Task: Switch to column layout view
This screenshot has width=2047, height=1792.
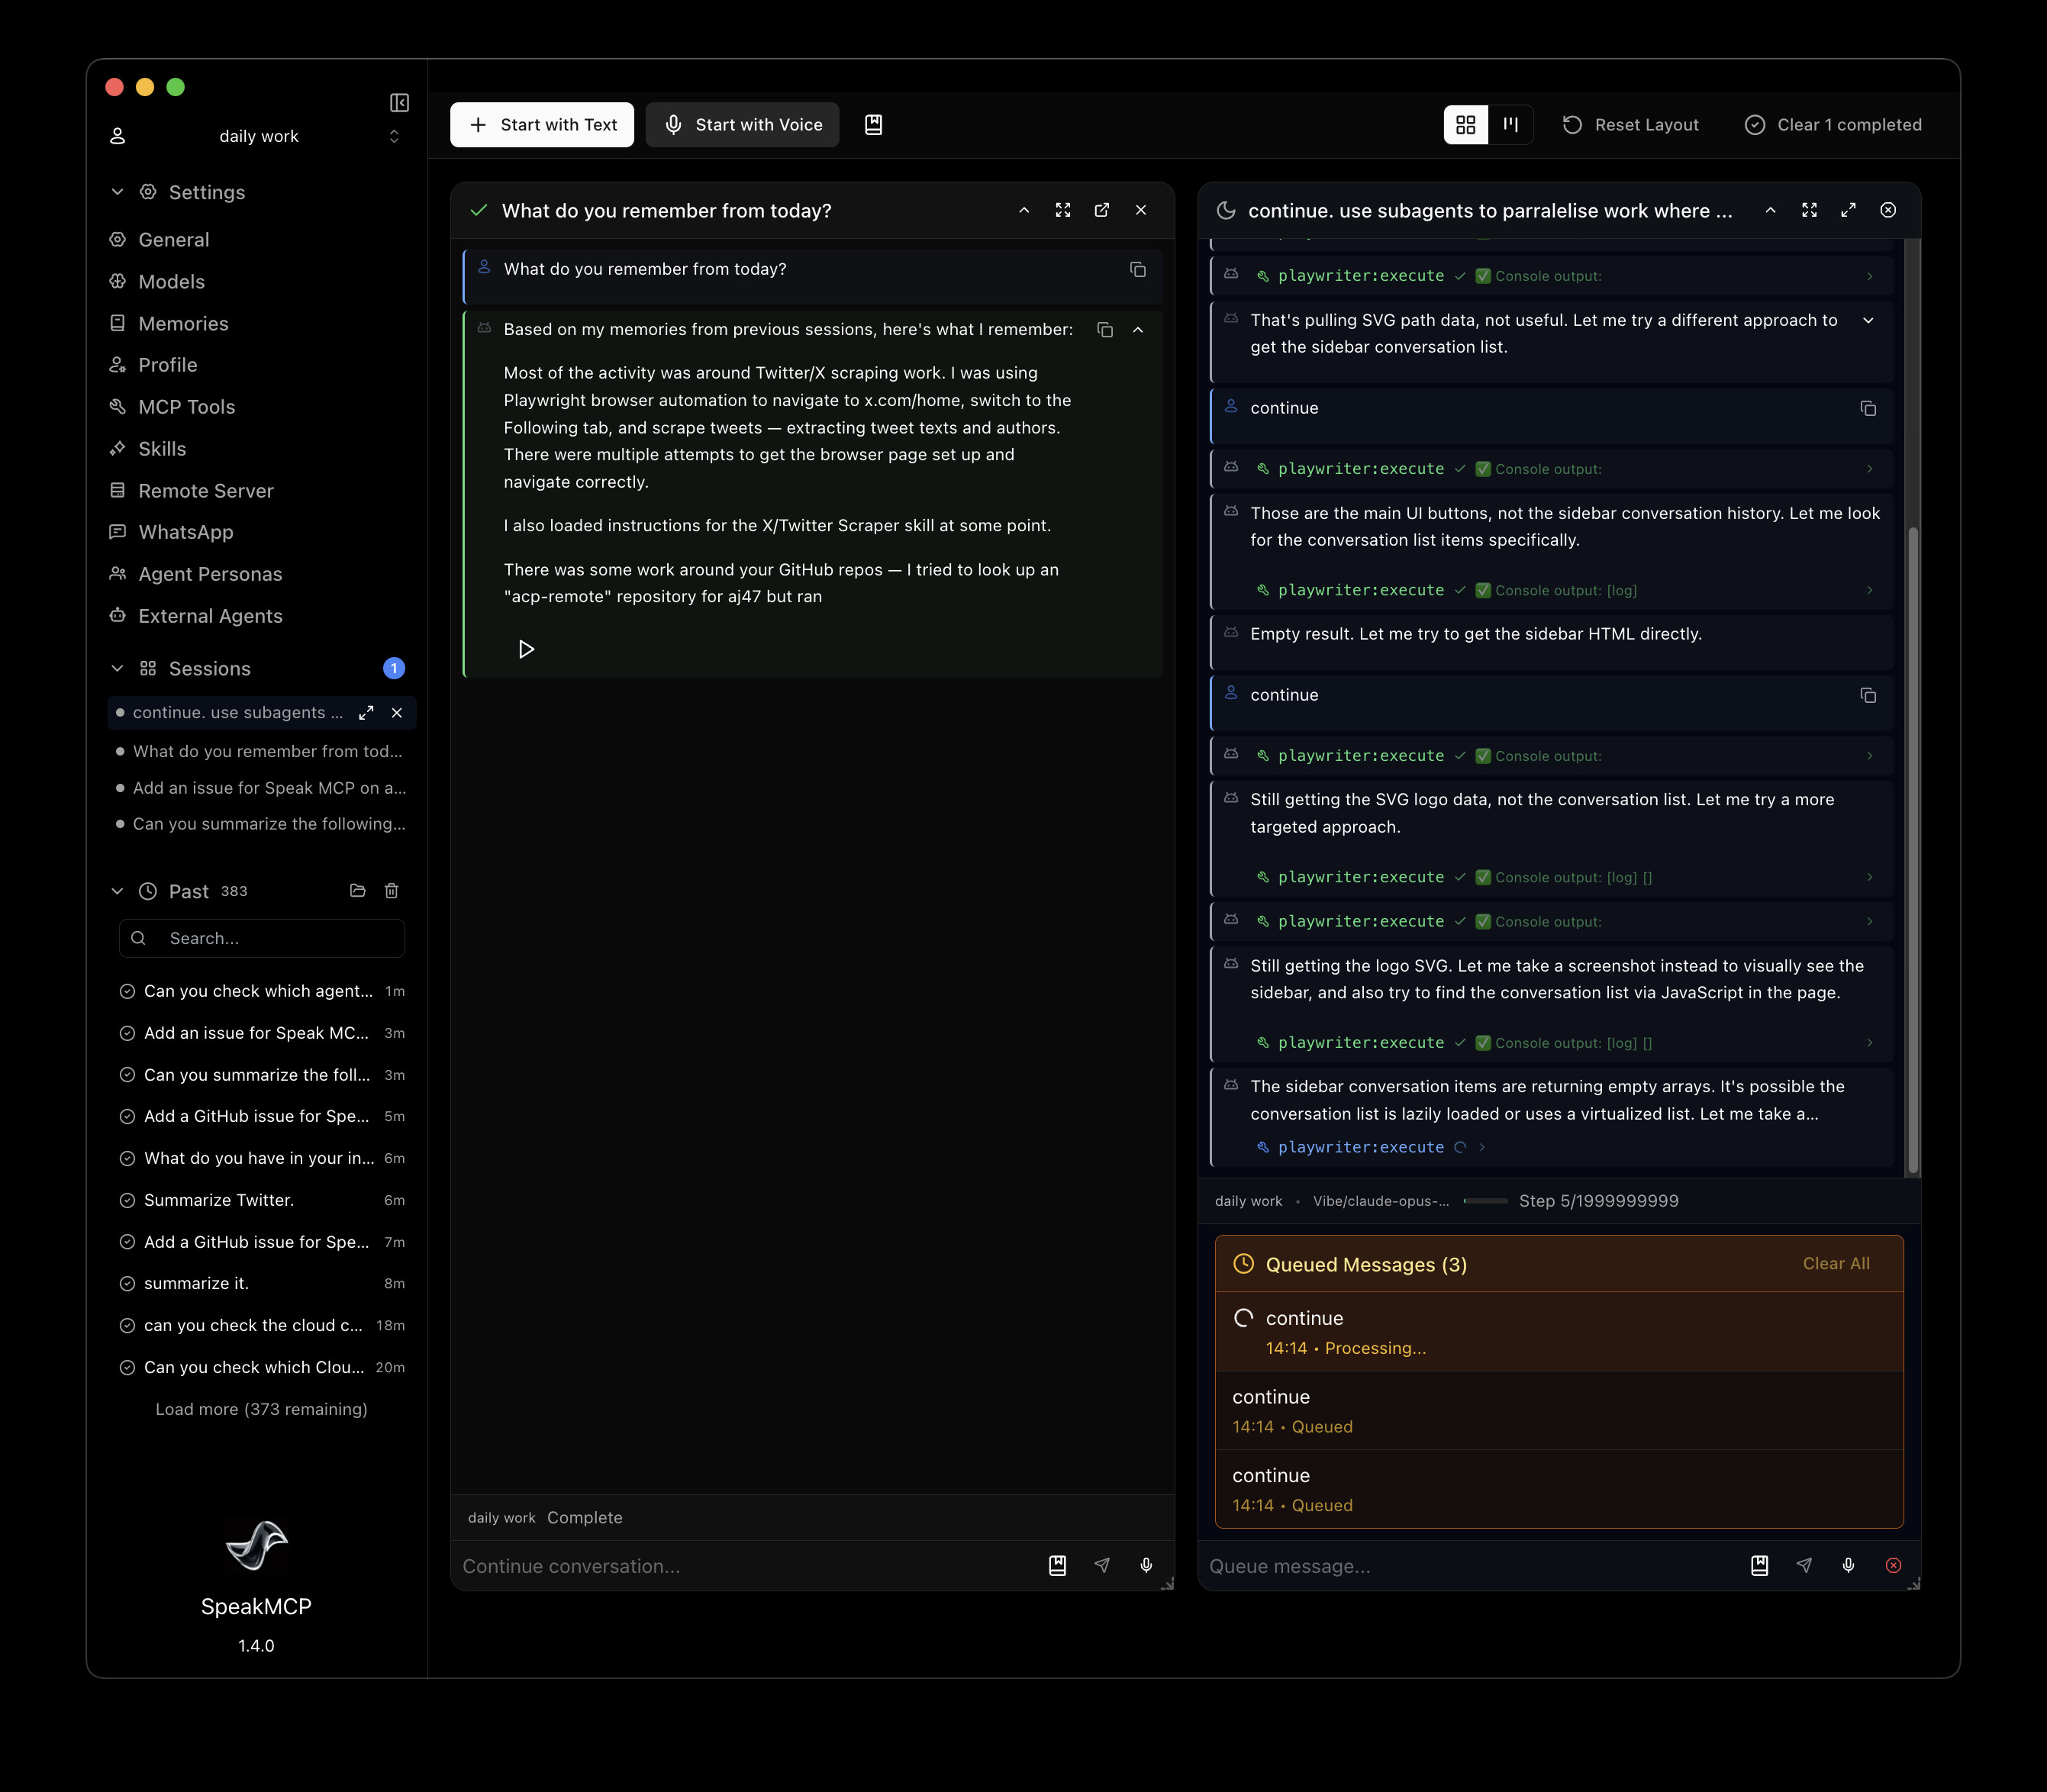Action: tap(1510, 125)
